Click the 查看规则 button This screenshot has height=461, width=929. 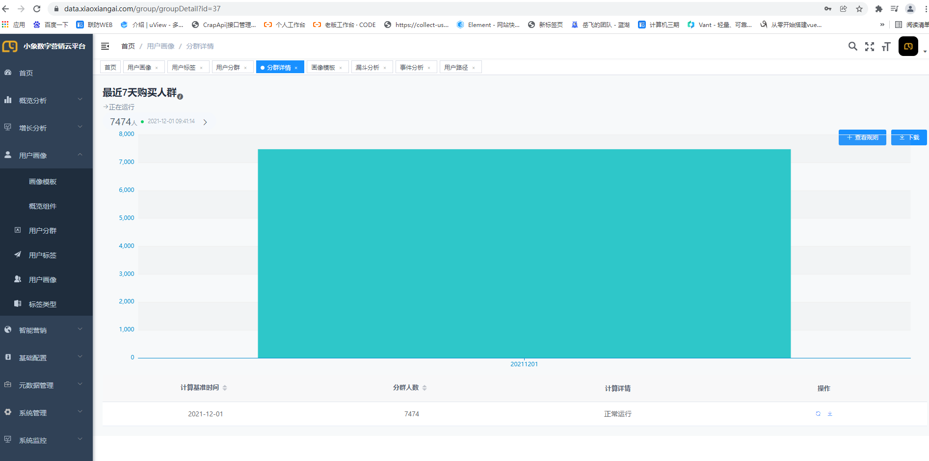[862, 137]
